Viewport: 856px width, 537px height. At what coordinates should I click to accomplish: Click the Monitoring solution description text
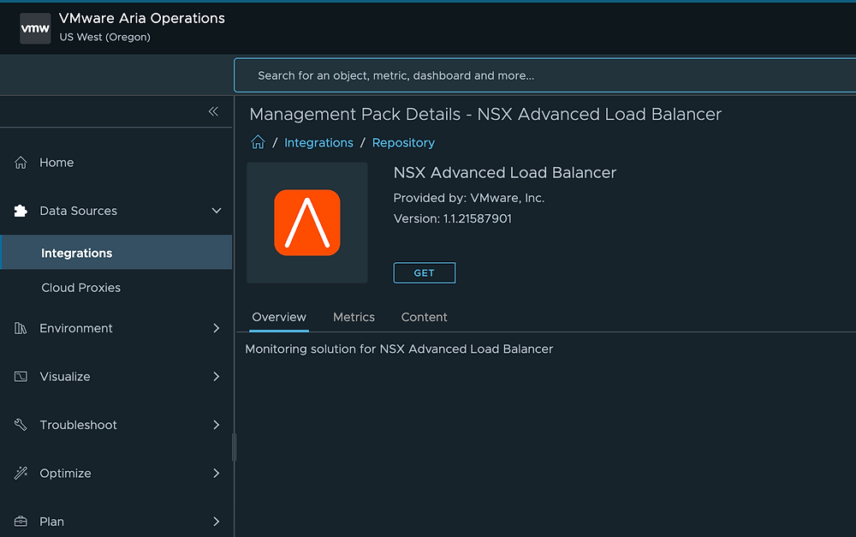click(x=399, y=349)
